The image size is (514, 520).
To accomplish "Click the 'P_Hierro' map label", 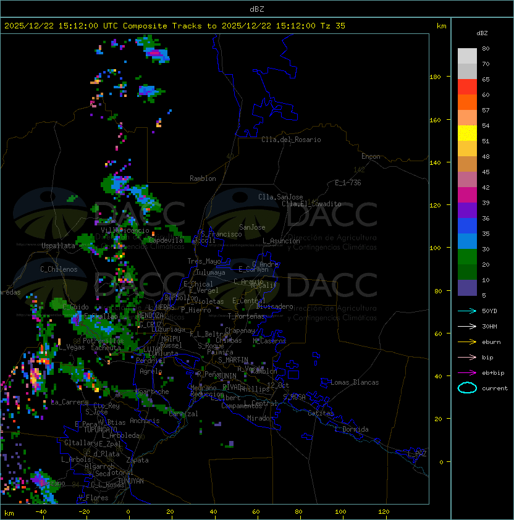I will pos(196,310).
